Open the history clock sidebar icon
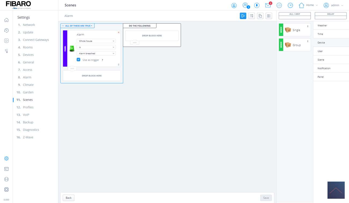This screenshot has width=349, height=203. (x=6, y=30)
